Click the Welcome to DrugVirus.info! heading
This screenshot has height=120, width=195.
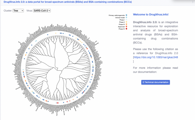pos(151,14)
